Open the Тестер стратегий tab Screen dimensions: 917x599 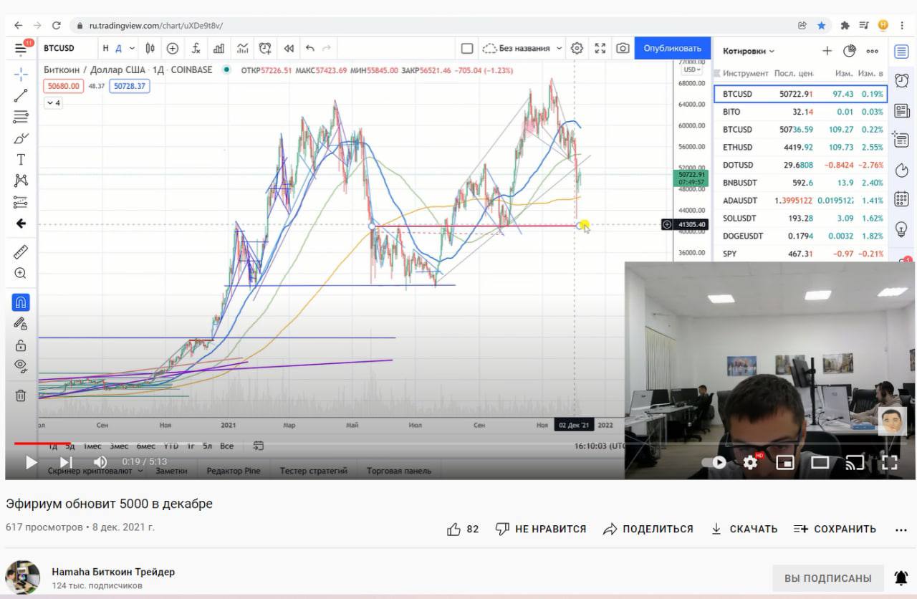coord(314,471)
